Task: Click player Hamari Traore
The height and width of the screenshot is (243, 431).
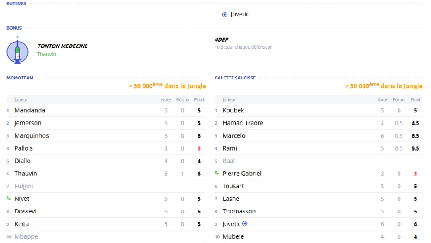Action: tap(243, 123)
